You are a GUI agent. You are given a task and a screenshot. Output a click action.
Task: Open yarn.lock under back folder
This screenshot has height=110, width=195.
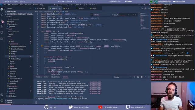(x=12, y=27)
